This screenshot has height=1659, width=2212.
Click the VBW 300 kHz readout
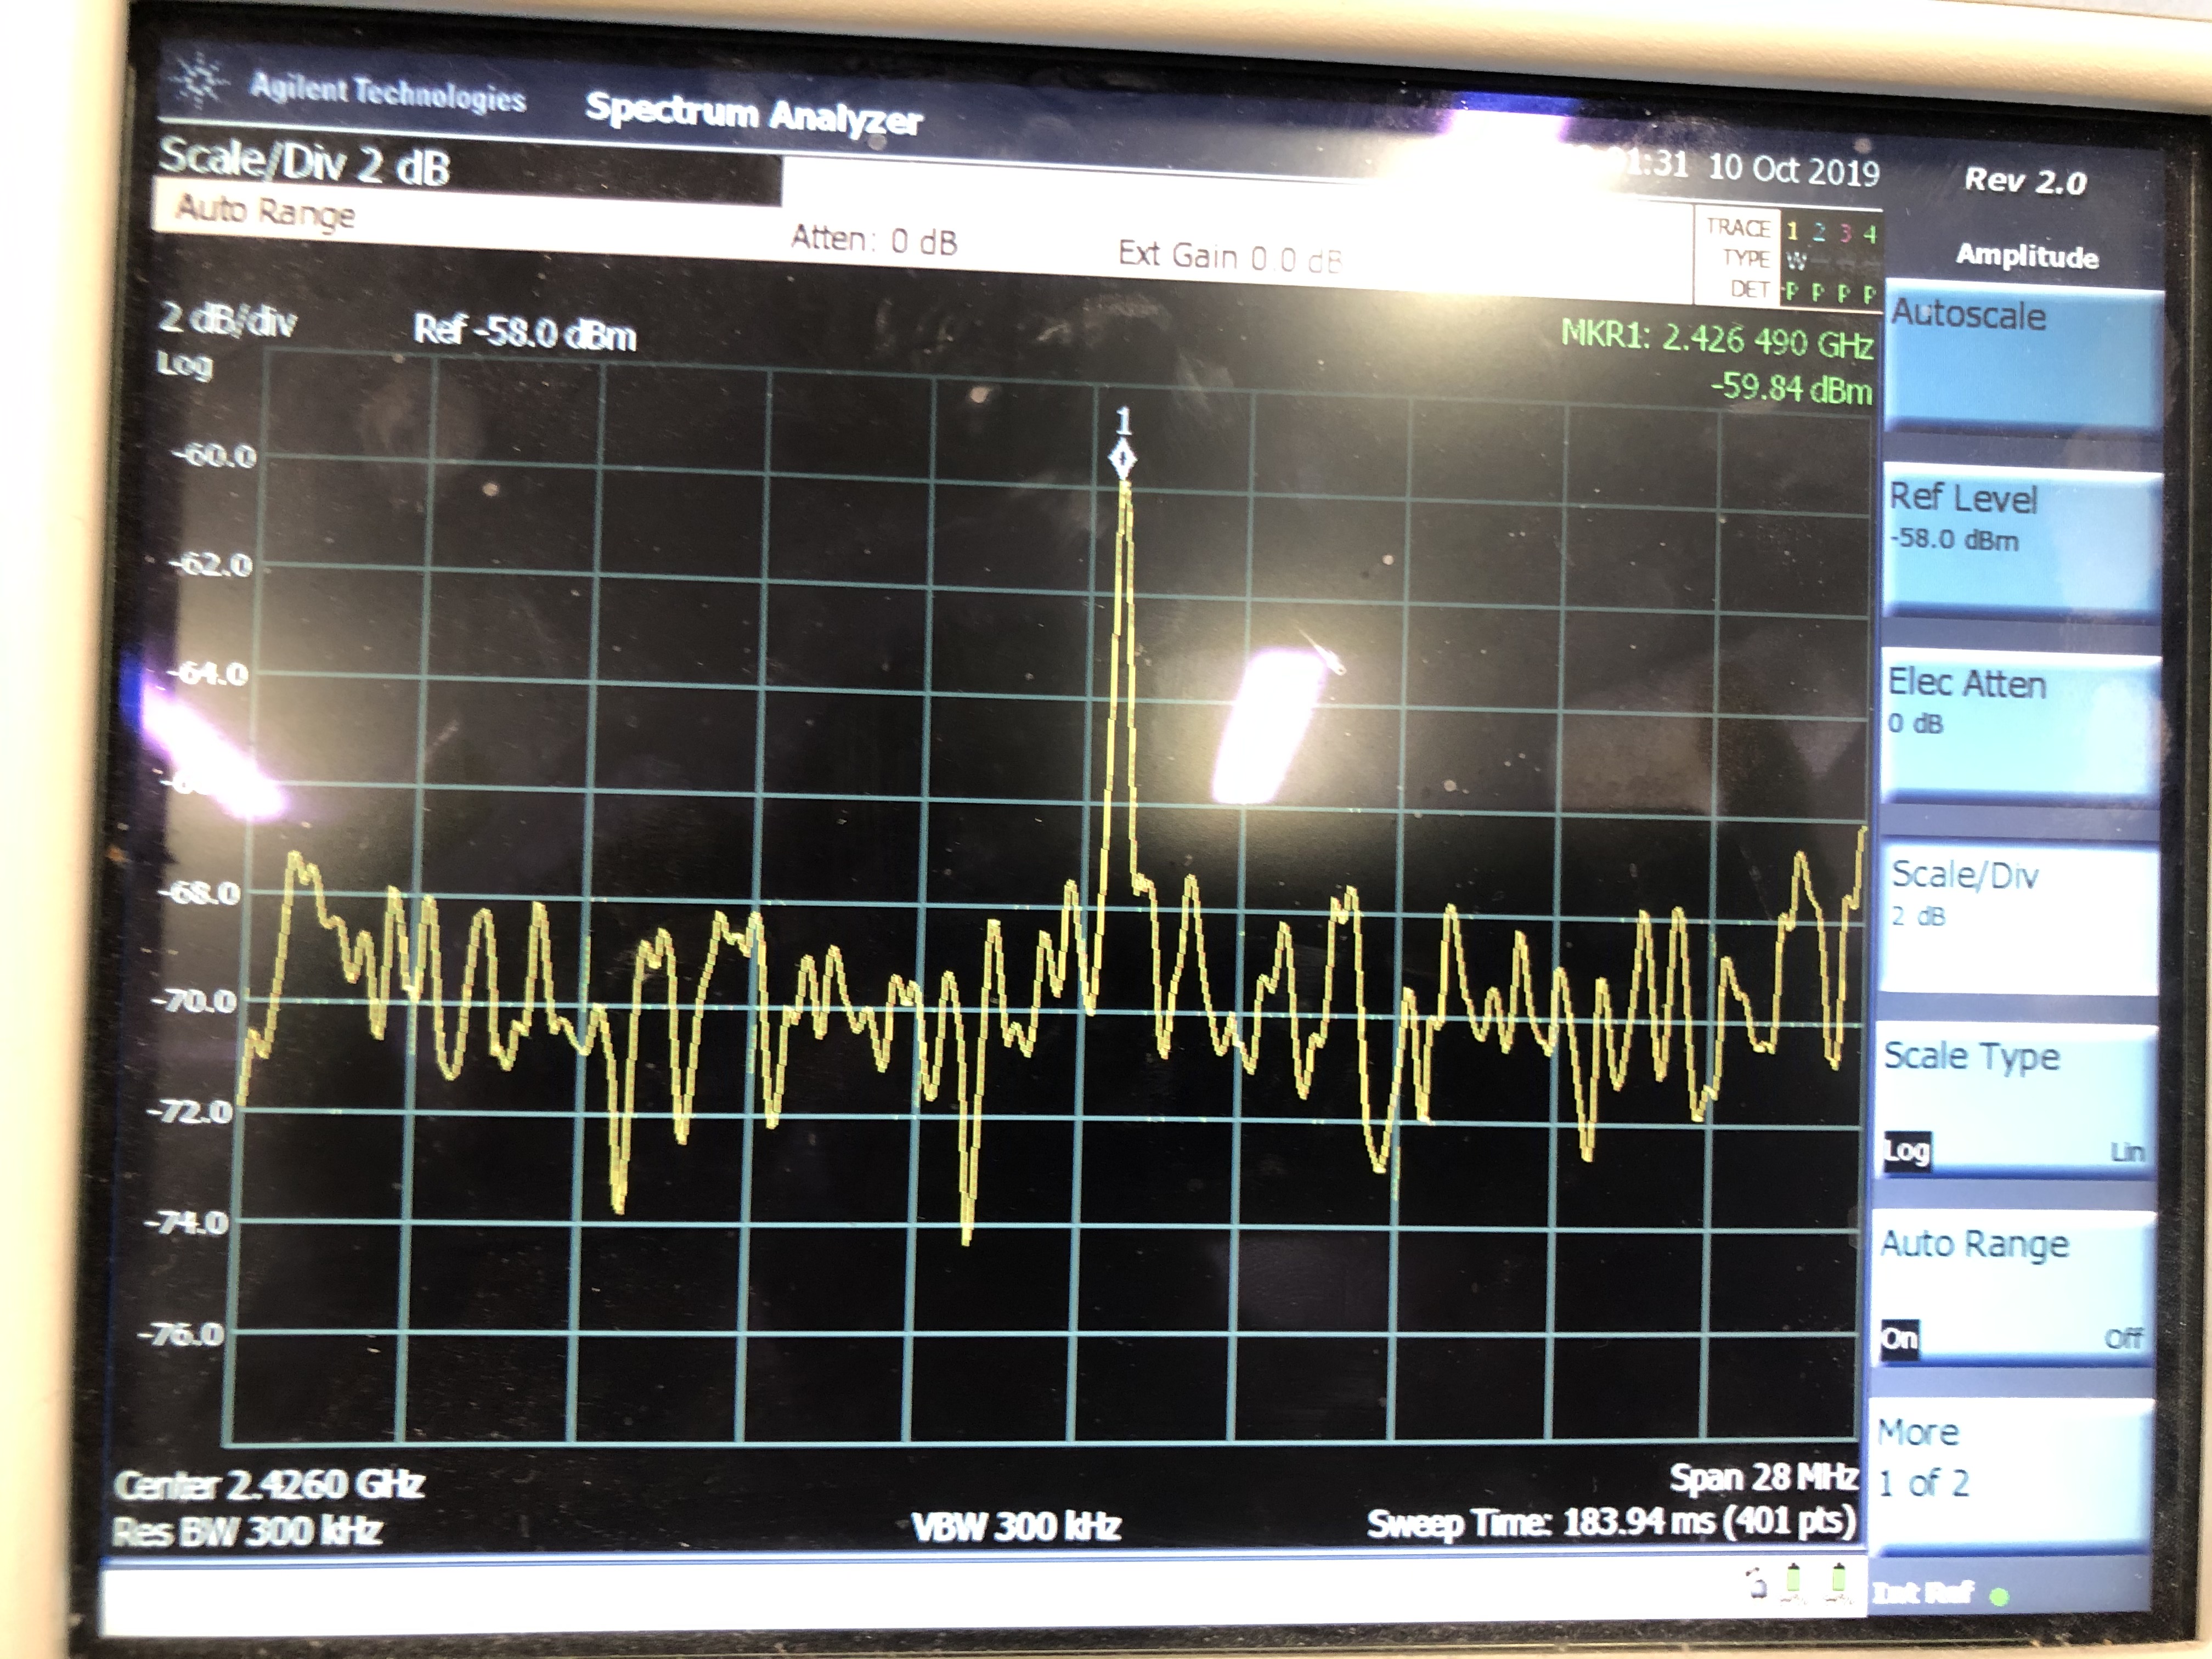click(x=1016, y=1527)
